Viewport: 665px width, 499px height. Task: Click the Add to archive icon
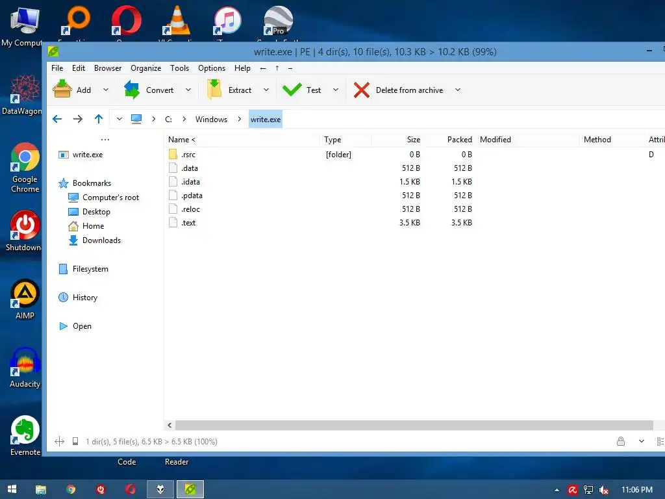(x=62, y=90)
